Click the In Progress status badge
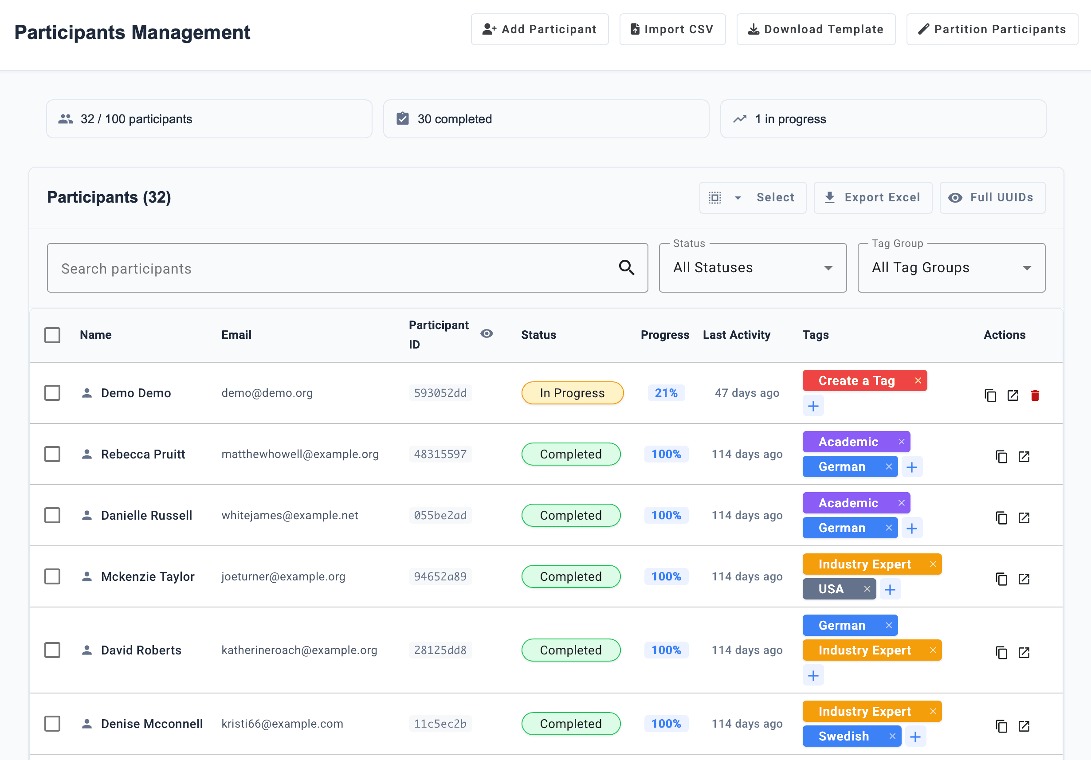This screenshot has height=760, width=1091. coord(572,393)
